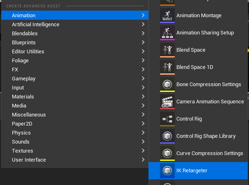Click the Camera Animation Sequence clapperboard icon

tap(167, 102)
